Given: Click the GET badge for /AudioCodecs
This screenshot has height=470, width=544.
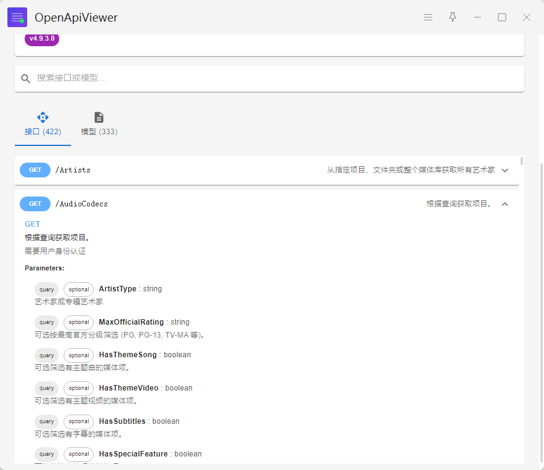Looking at the screenshot, I should click(35, 204).
